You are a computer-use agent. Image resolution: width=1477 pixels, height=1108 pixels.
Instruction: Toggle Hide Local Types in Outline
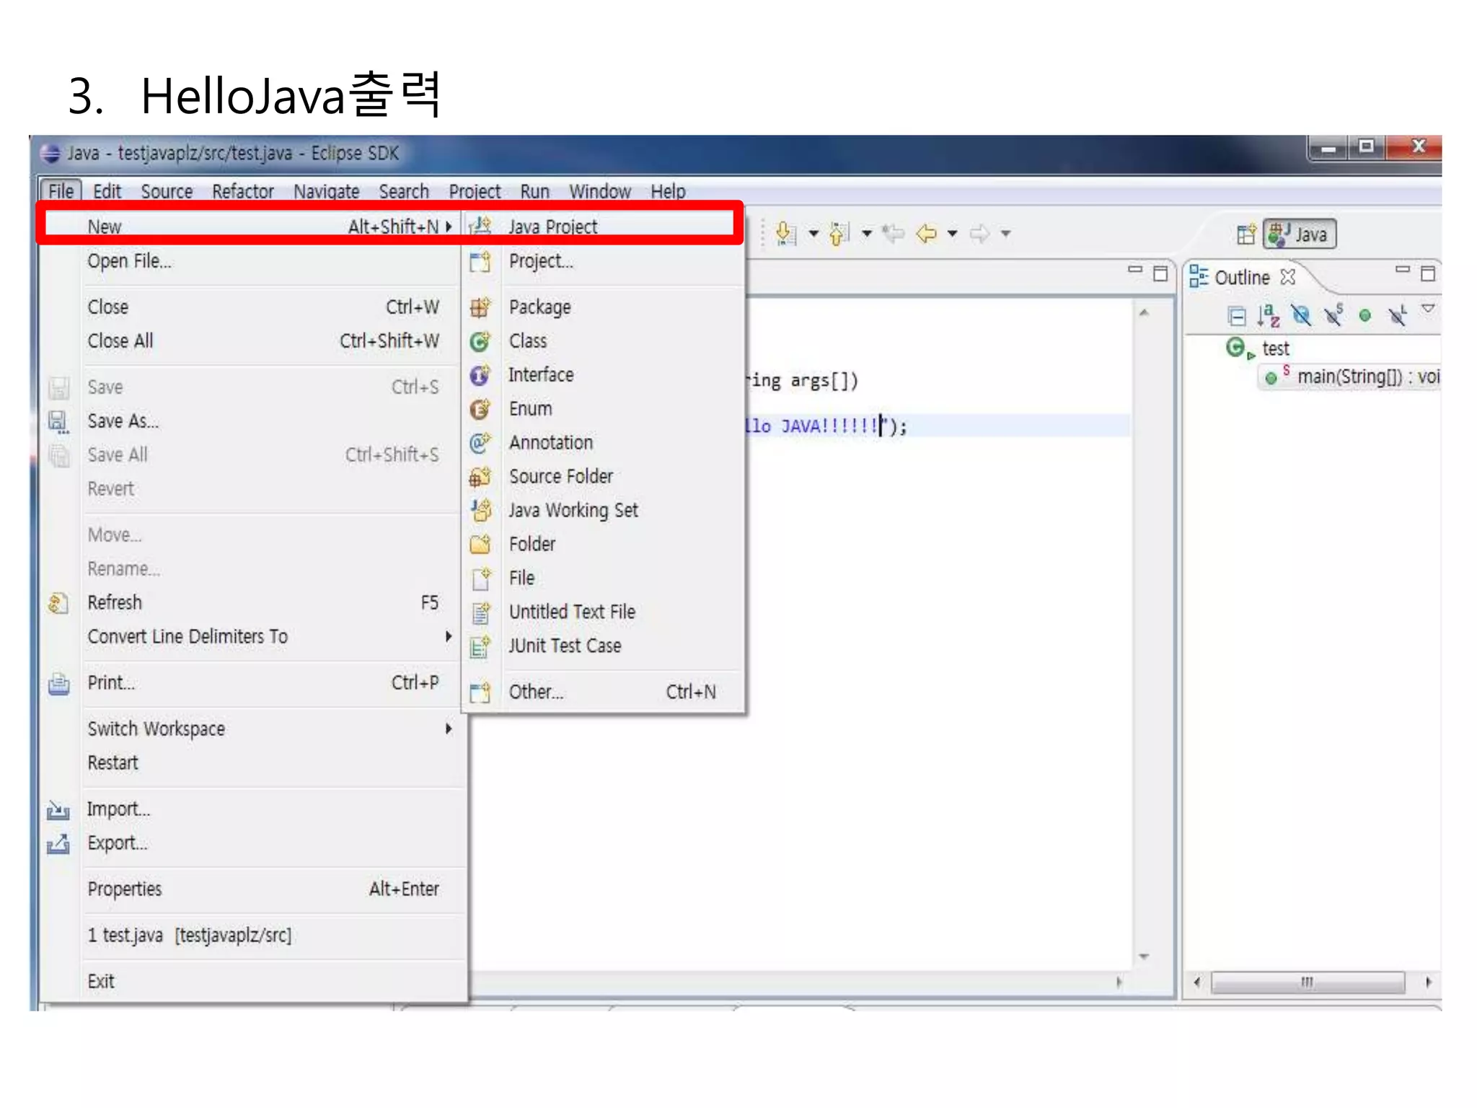(x=1397, y=315)
